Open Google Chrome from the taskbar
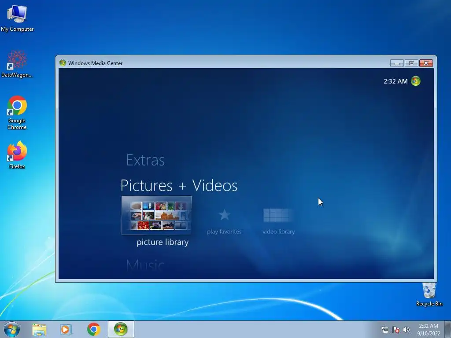 click(93, 330)
